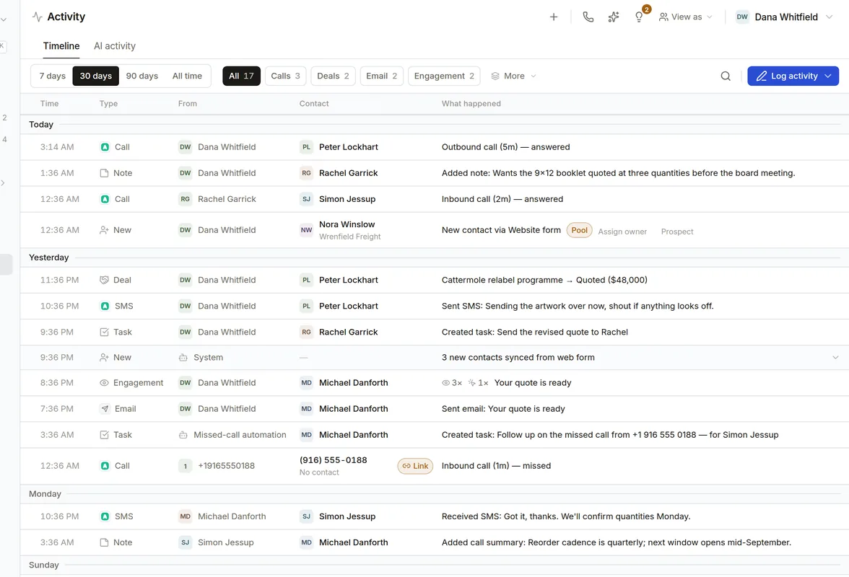Click deal handshake icon in 11:36 PM row

104,280
